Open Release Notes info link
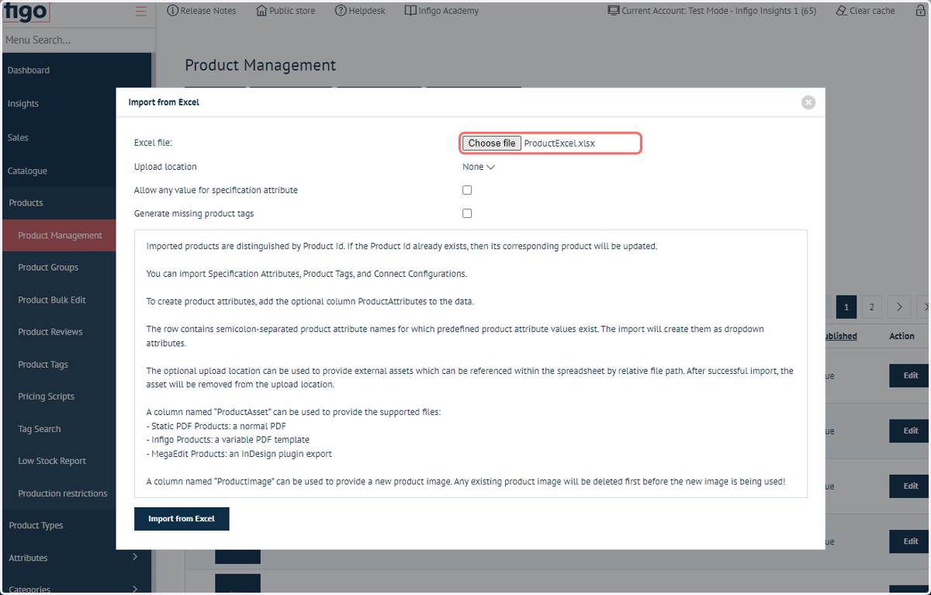 pos(202,11)
